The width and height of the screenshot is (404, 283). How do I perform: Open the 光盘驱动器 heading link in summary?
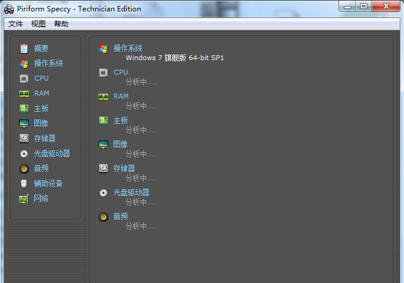pos(132,192)
